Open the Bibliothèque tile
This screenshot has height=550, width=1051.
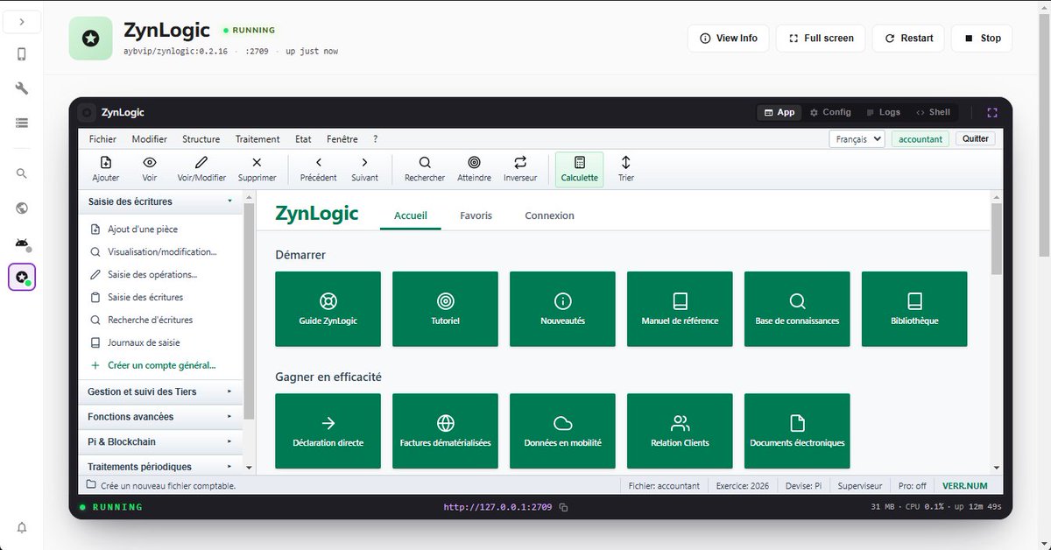pyautogui.click(x=915, y=309)
